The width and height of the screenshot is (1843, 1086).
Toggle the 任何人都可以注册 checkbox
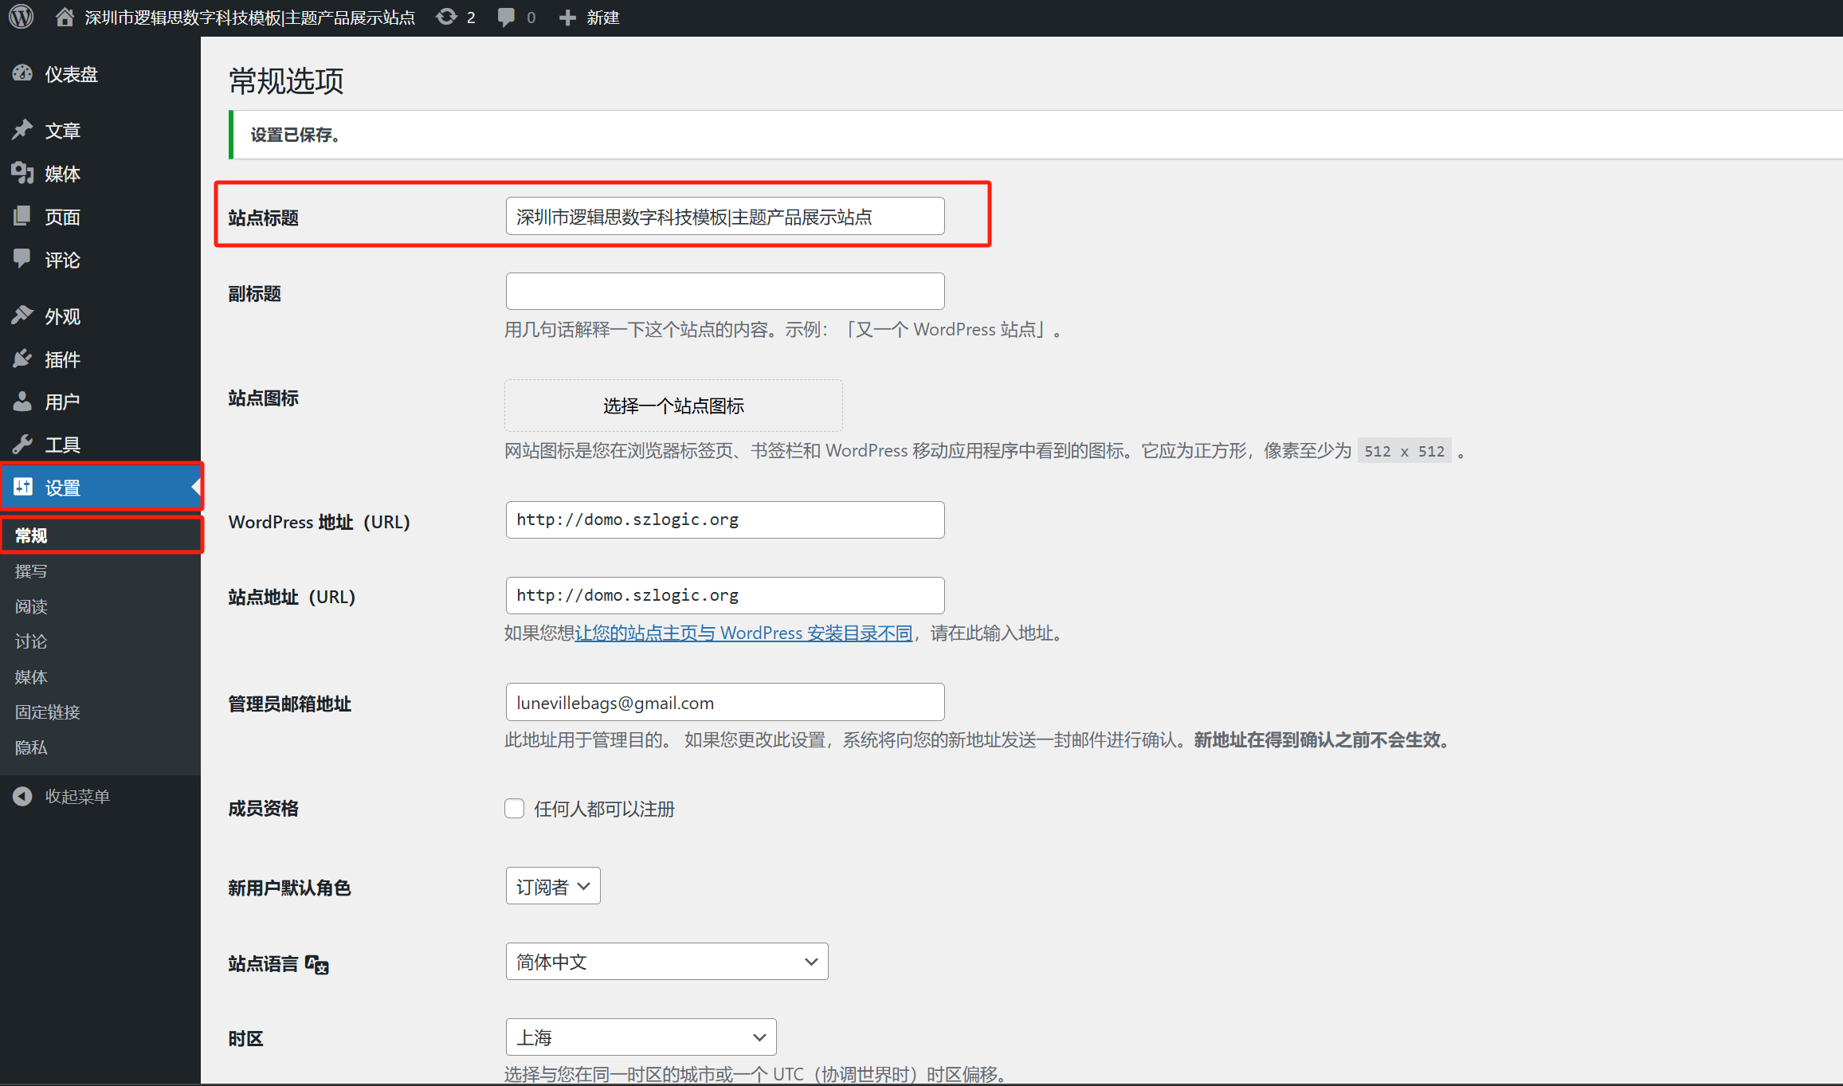[515, 809]
